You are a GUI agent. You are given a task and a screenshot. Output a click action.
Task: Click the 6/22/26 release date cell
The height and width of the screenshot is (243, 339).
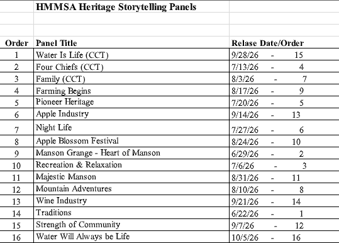[x=284, y=213]
